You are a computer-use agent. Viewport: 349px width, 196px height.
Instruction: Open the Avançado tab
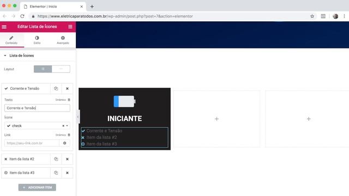pos(63,40)
